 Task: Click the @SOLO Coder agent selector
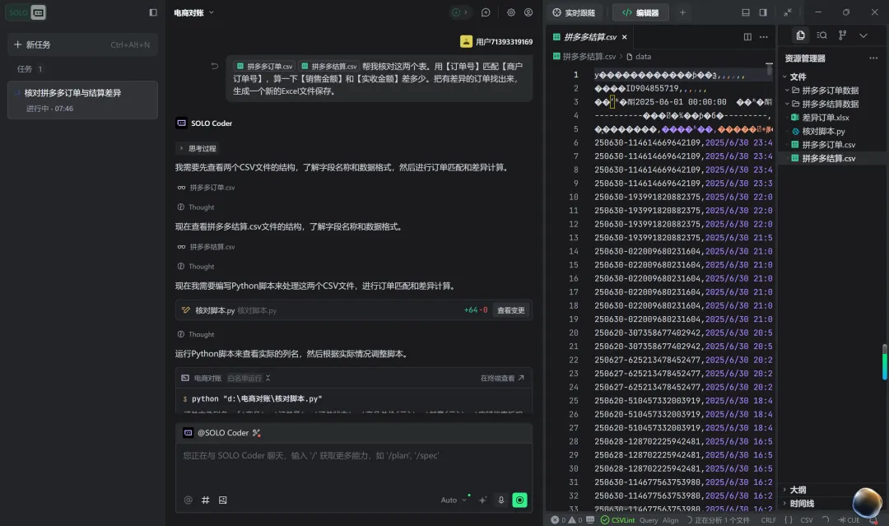click(x=217, y=433)
